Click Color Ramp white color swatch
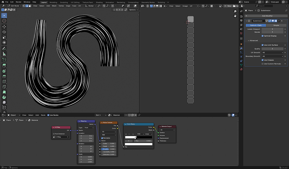289x169 pixels. click(139, 144)
